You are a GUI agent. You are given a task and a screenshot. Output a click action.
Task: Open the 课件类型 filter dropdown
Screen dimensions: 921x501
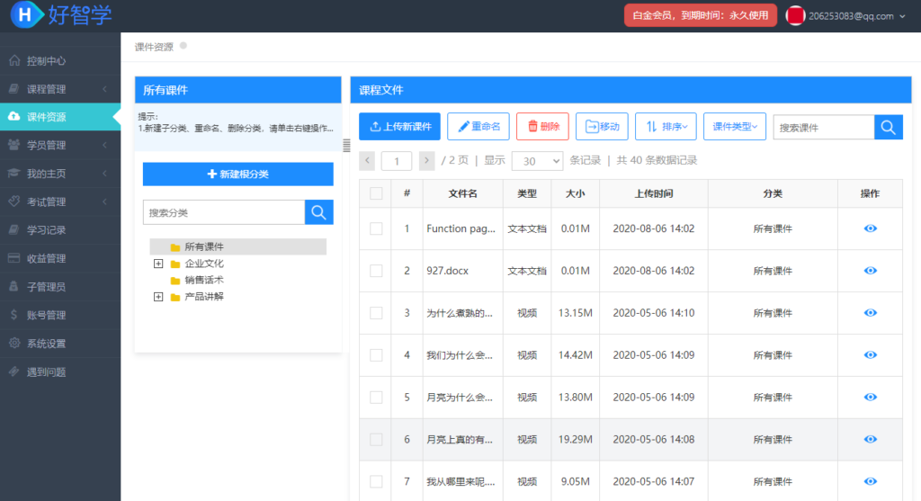(734, 126)
